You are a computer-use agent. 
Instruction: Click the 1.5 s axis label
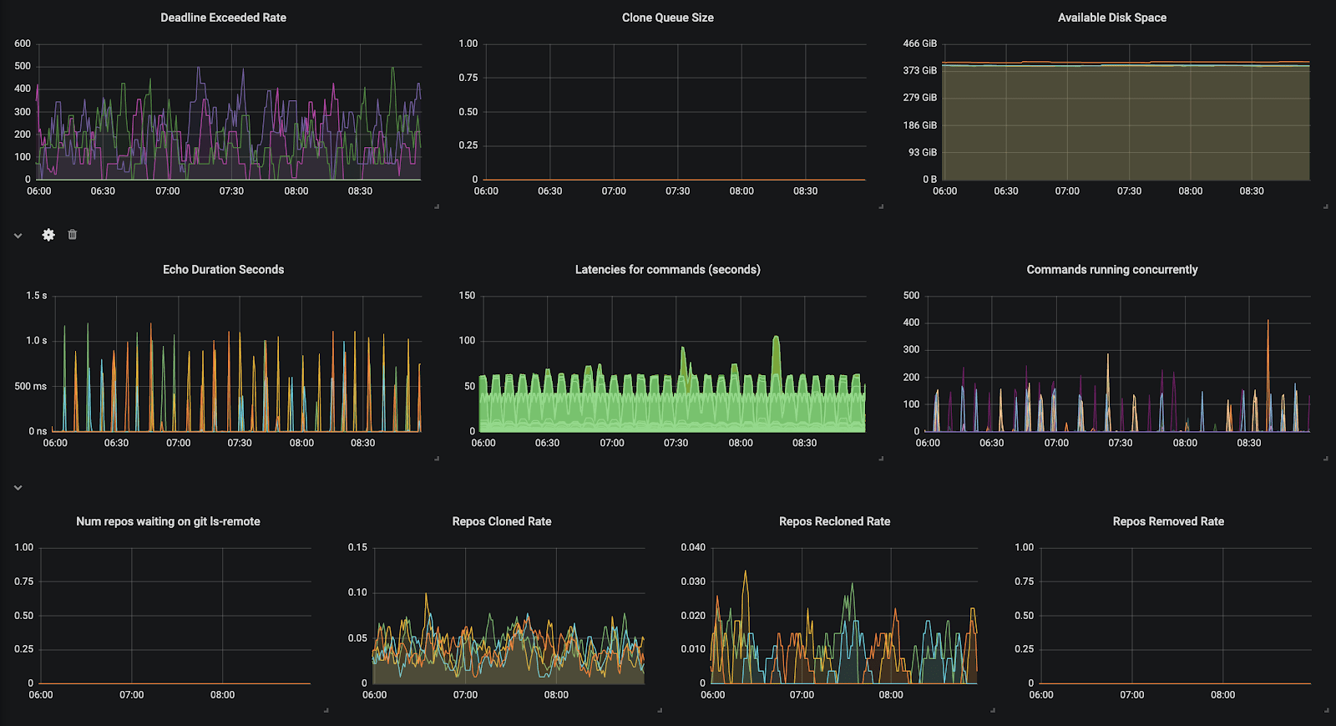click(36, 296)
